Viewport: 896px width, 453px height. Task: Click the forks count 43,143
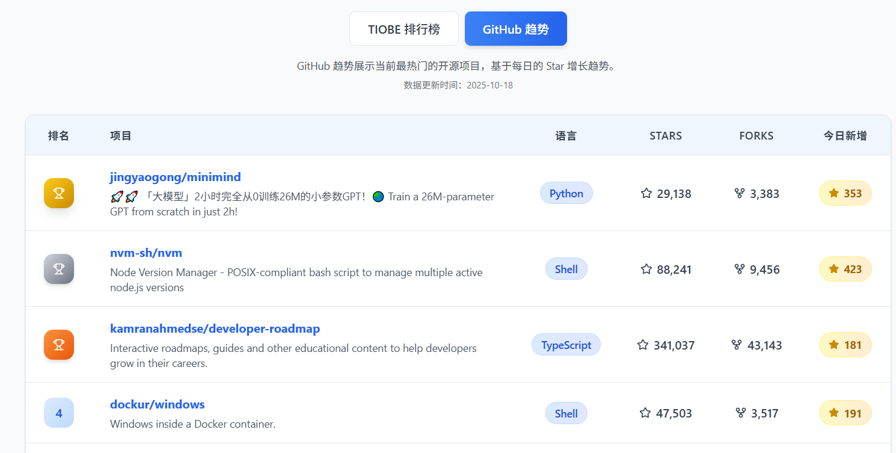765,345
